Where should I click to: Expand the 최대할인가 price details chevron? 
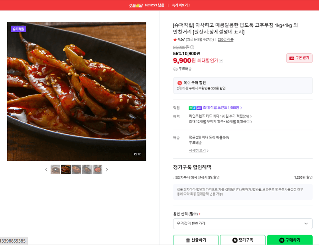click(221, 61)
